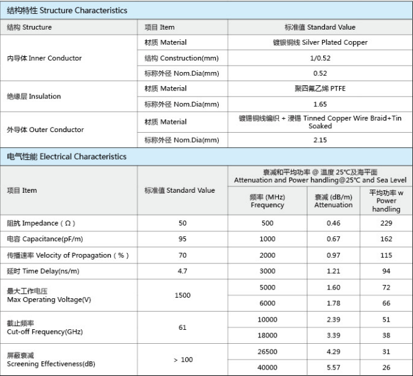
Task: Click the Screening Effectiveness > 100 value
Action: point(182,360)
